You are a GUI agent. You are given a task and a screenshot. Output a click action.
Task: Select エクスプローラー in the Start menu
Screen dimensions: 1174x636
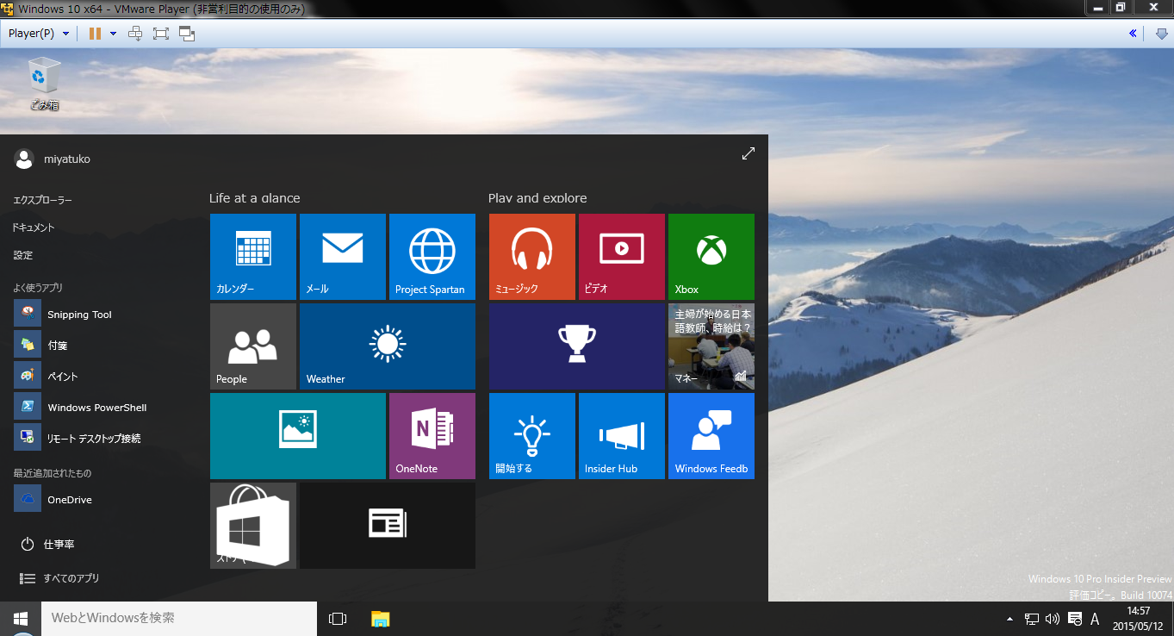coord(43,200)
